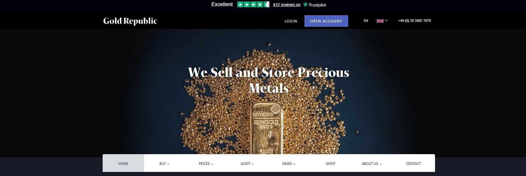This screenshot has height=176, width=526.
Task: Click the +44 (0) 20 3405 1979 phone number
Action: click(x=414, y=21)
